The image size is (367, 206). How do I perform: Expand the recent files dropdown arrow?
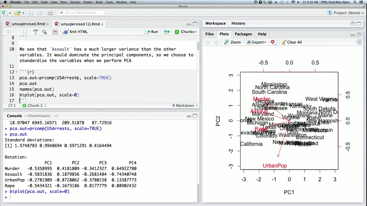click(23, 13)
